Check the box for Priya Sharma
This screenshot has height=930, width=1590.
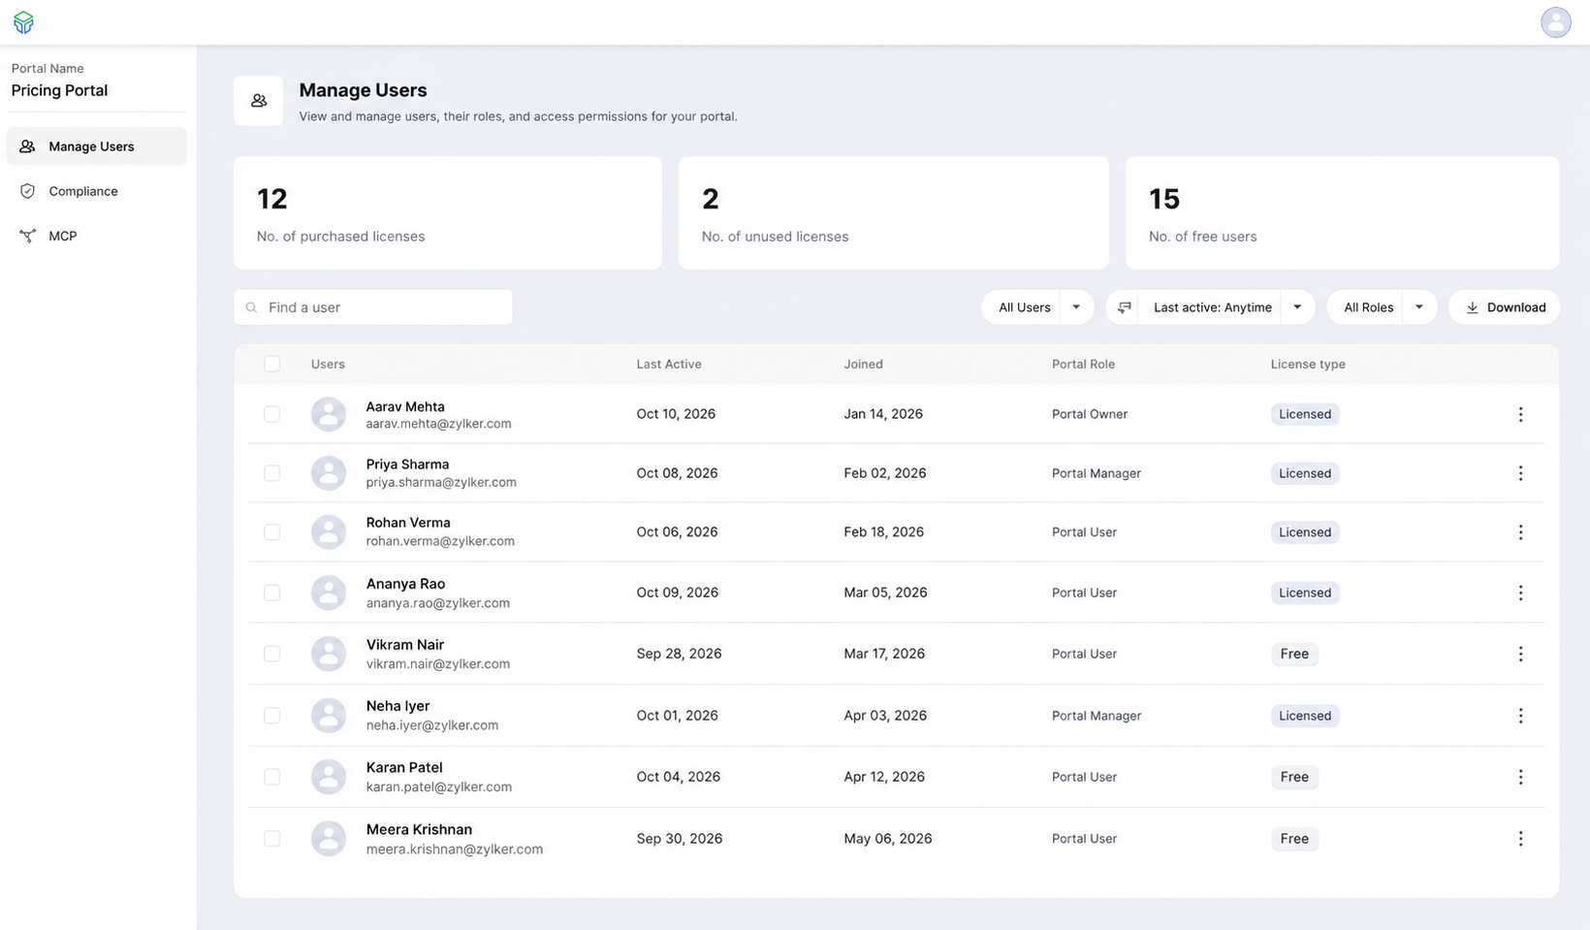(x=272, y=473)
